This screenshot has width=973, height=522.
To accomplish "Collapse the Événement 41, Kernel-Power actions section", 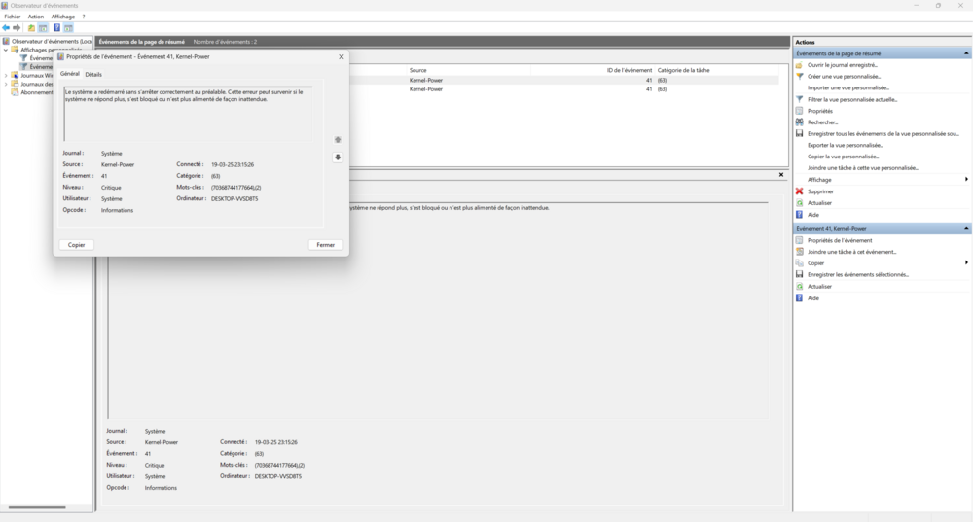I will point(966,228).
